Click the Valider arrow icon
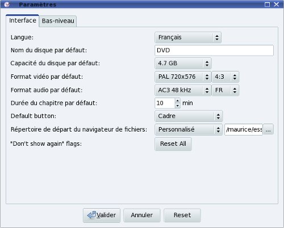This screenshot has height=228, width=284. [x=91, y=215]
